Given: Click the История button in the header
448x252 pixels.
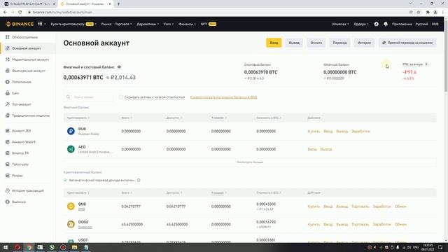Looking at the screenshot, I should [x=364, y=43].
